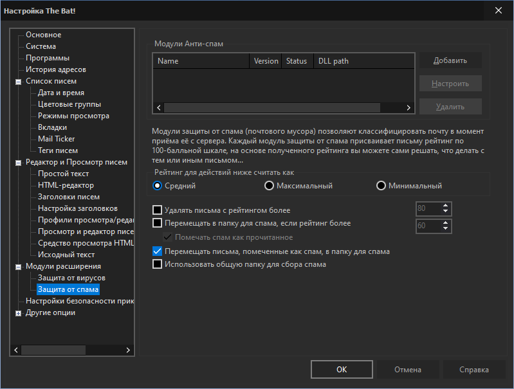Click the module list left scroll arrow
Image resolution: width=514 pixels, height=389 pixels.
click(x=159, y=108)
